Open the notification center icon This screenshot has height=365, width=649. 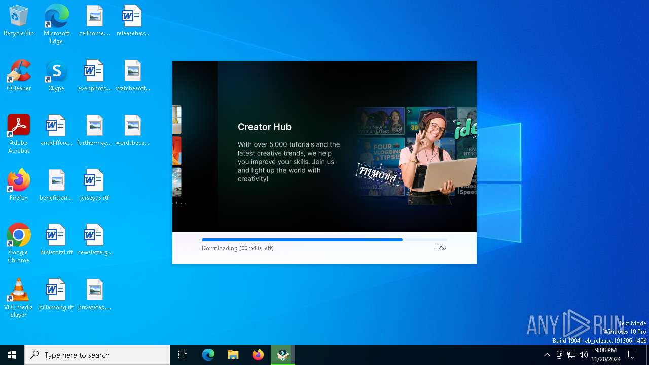click(x=632, y=355)
